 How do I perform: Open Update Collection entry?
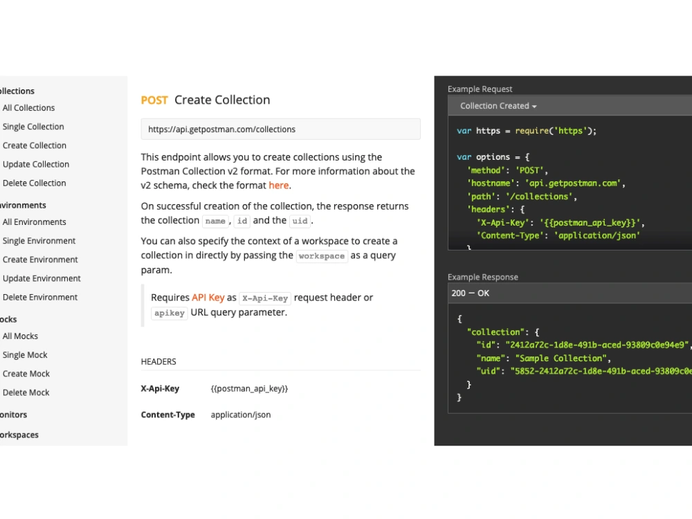[x=36, y=164]
